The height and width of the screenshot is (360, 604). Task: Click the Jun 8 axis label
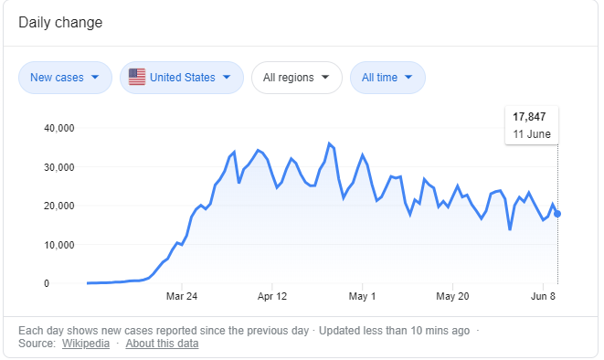pos(543,296)
